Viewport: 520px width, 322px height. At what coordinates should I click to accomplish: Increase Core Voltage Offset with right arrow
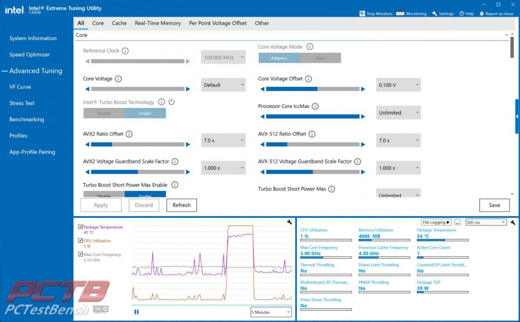[x=363, y=89]
